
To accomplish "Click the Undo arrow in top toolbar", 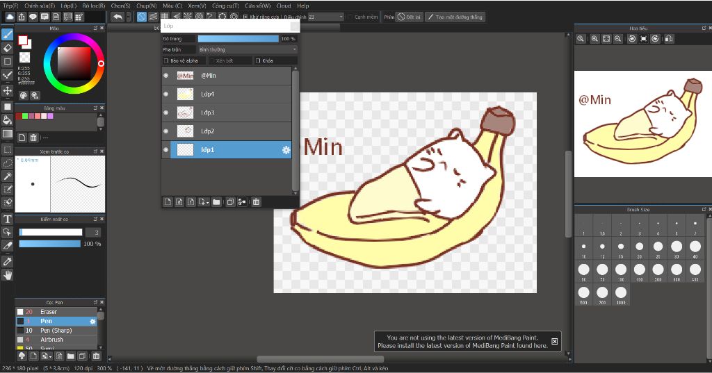I will [118, 17].
